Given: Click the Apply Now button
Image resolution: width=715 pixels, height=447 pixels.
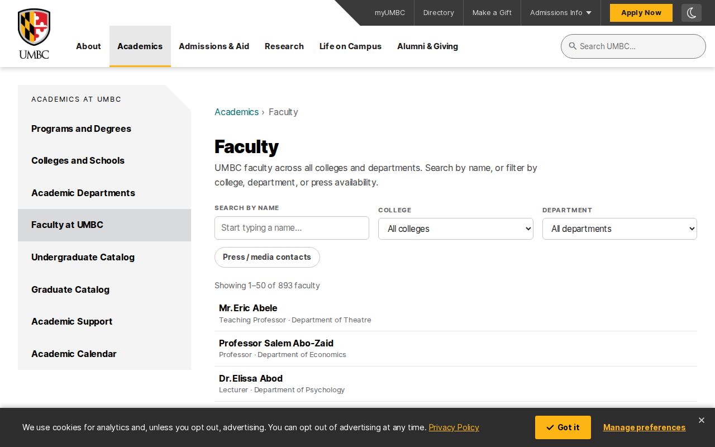Looking at the screenshot, I should pos(641,13).
